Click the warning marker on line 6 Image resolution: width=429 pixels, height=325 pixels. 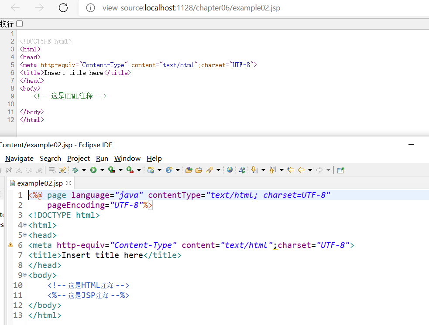point(10,245)
